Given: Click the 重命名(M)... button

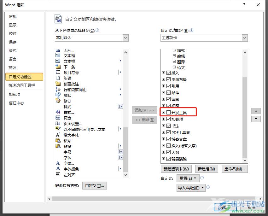Looking at the screenshot, I should pyautogui.click(x=235, y=169).
